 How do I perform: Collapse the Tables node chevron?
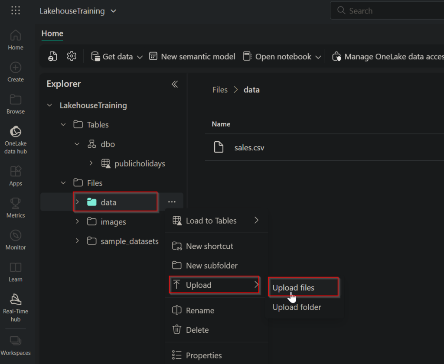click(63, 124)
